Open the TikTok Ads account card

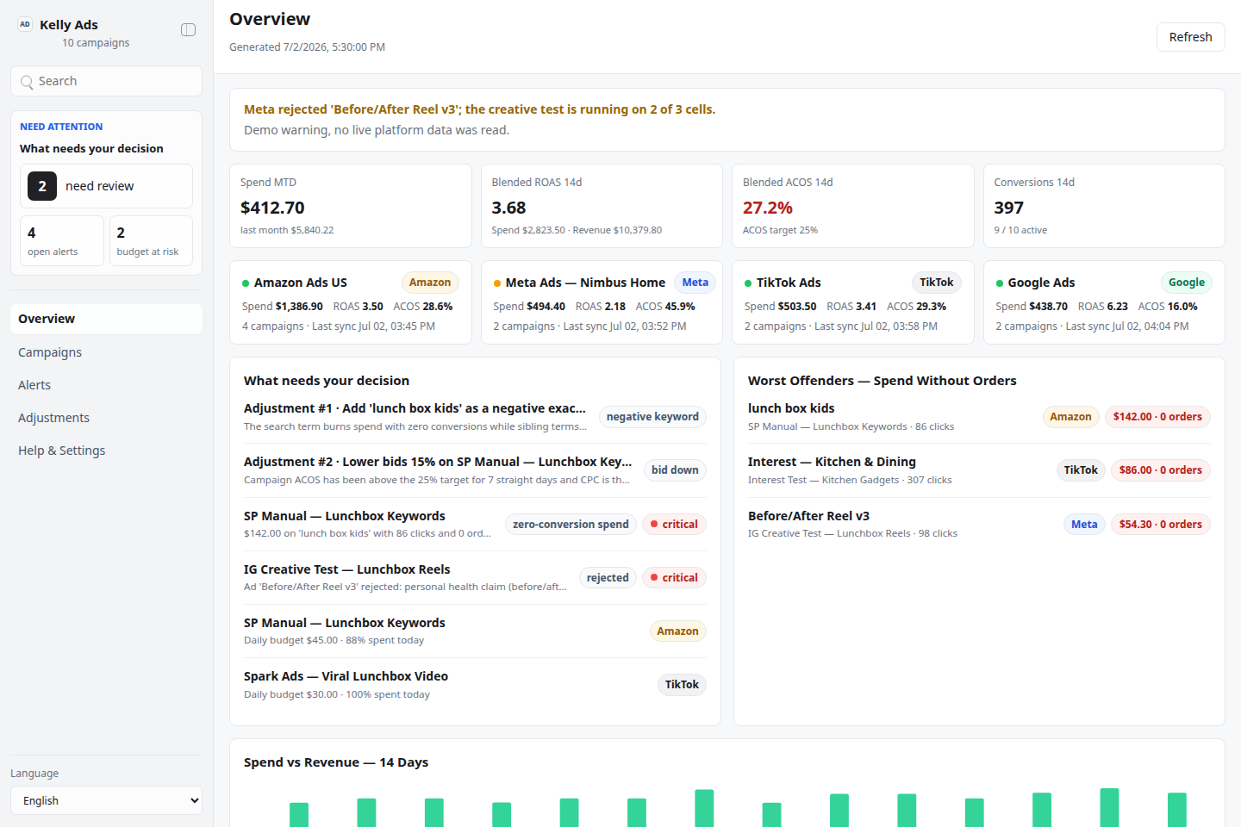853,302
